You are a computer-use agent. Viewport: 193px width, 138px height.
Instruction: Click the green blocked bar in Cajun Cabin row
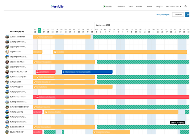143,82
